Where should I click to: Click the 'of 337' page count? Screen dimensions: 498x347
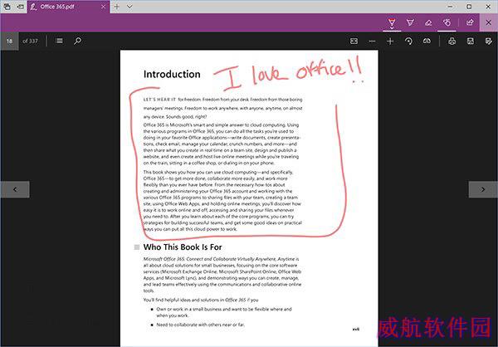(30, 41)
